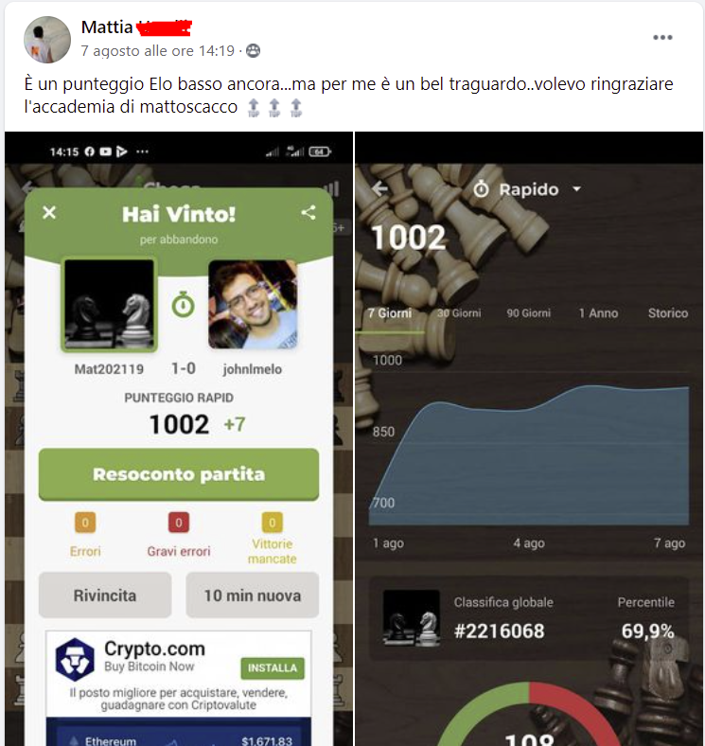Open the 1 Anno range tab
705x746 pixels.
(598, 313)
